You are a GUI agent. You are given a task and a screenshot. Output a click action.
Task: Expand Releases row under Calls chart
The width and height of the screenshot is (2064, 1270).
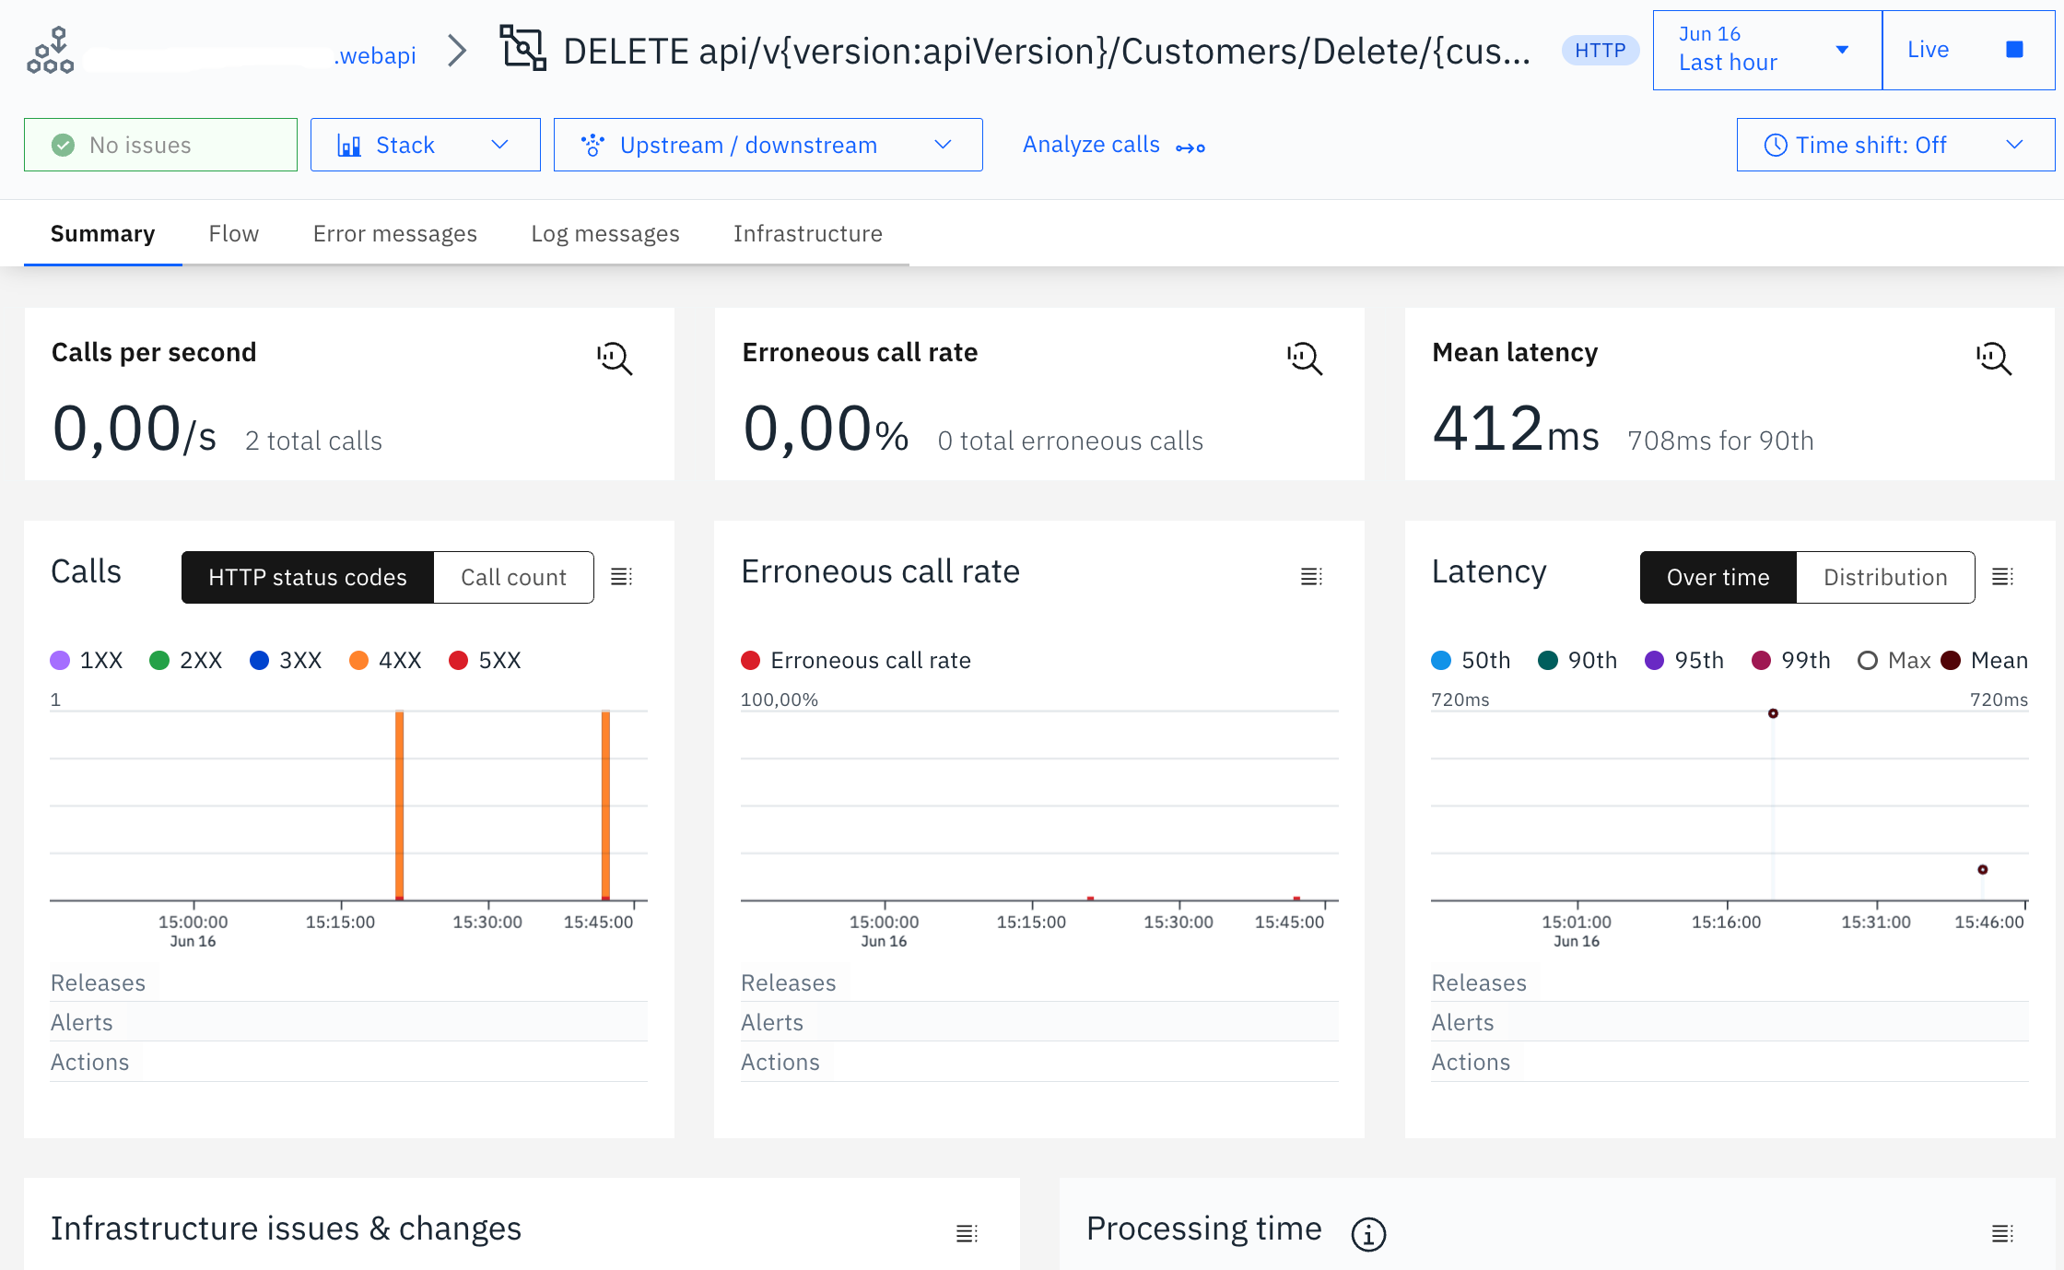(x=348, y=982)
